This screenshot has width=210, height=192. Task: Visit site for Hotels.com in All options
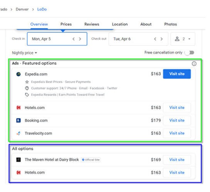(177, 172)
